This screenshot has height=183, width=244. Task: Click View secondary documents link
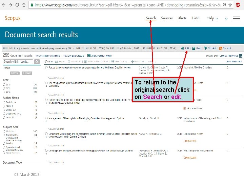pos(48,56)
